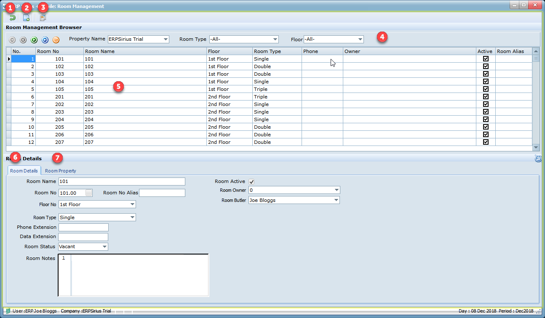Click the Day 08 Dec 2018 status
The image size is (545, 318).
[477, 311]
